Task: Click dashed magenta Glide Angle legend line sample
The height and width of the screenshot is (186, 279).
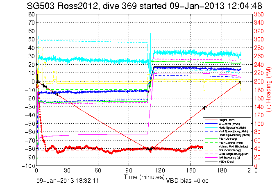Action: [x=211, y=154]
